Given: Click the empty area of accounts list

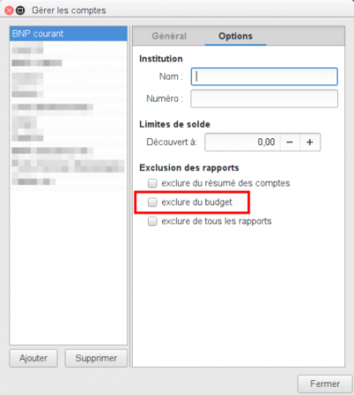Looking at the screenshot, I should [68, 266].
